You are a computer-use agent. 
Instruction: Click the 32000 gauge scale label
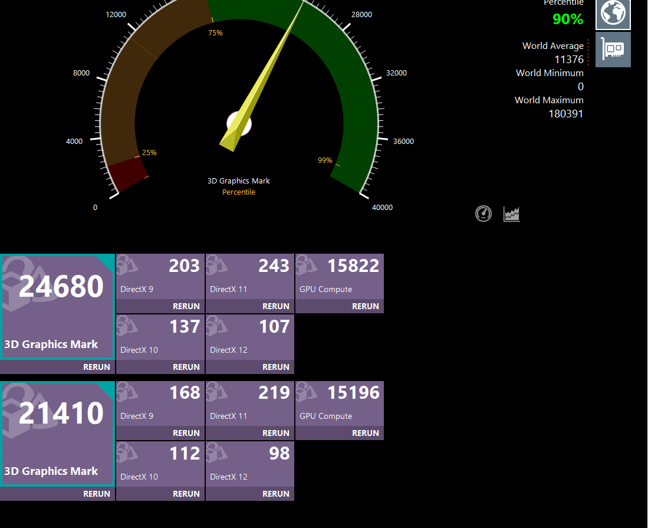pyautogui.click(x=396, y=73)
